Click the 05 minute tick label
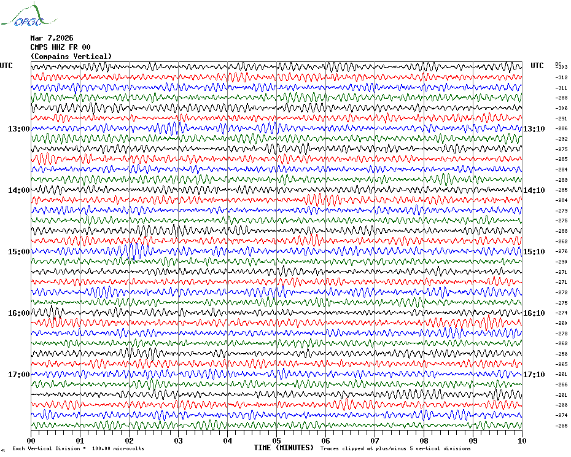Image resolution: width=571 pixels, height=457 pixels. tap(277, 440)
